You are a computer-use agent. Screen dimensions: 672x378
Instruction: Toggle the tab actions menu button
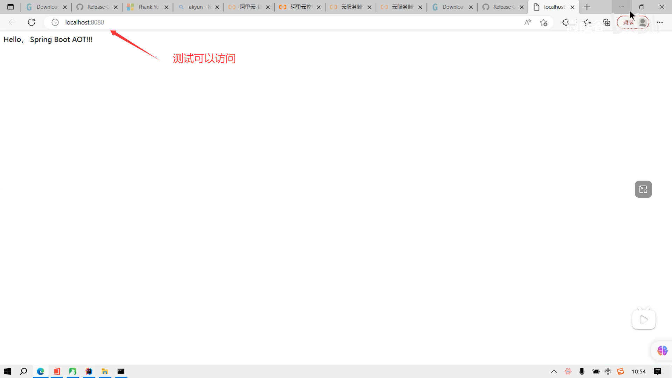(x=10, y=7)
